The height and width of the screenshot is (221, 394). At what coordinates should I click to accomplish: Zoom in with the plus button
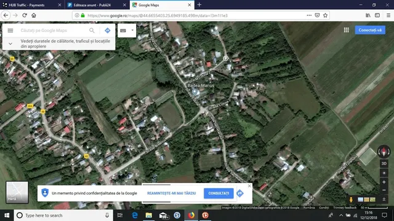point(384,182)
